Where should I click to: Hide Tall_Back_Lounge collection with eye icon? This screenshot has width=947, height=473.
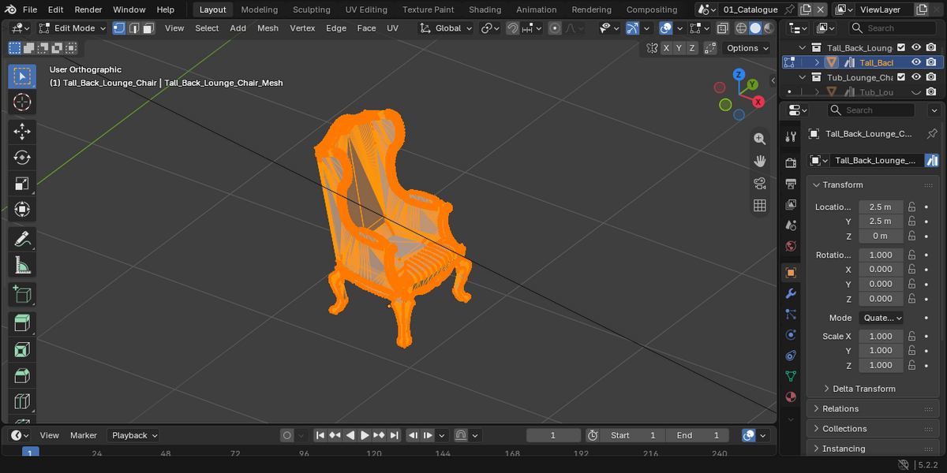[x=916, y=47]
